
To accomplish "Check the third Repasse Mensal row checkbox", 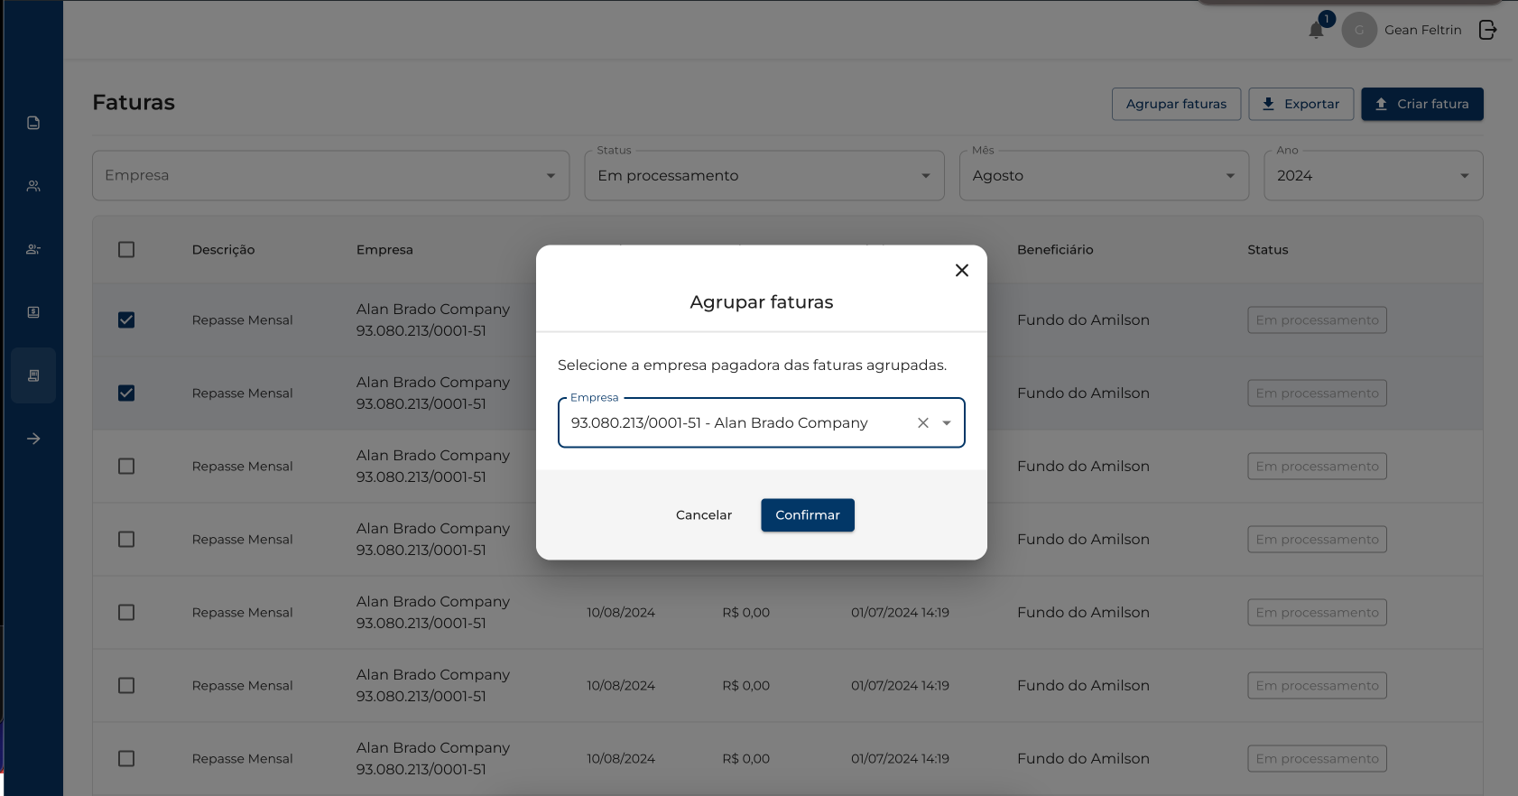I will point(126,467).
